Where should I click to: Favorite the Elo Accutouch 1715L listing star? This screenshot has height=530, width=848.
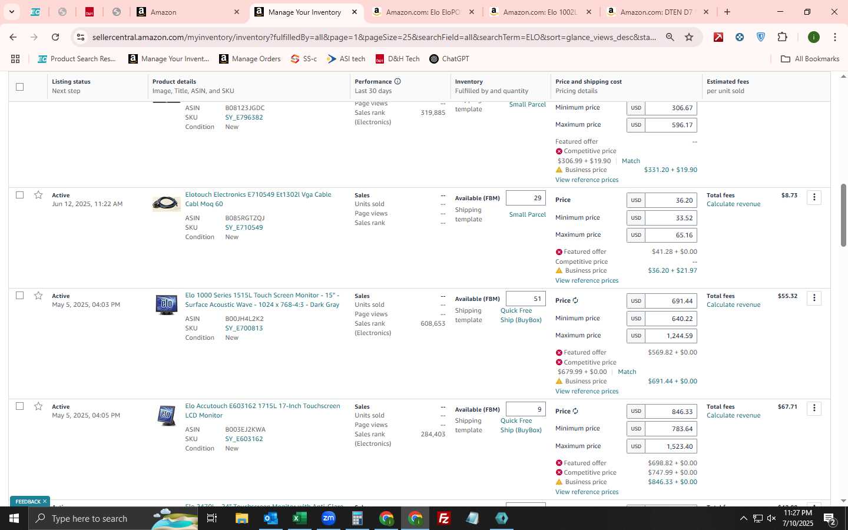pyautogui.click(x=38, y=406)
